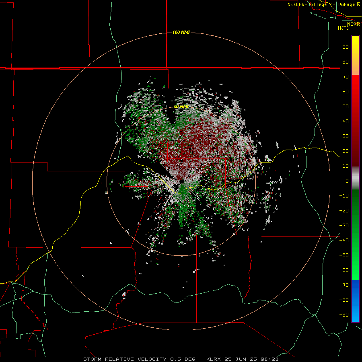Click the blue bottom segment of velocity color bar
This screenshot has height=362, width=362.
(355, 301)
